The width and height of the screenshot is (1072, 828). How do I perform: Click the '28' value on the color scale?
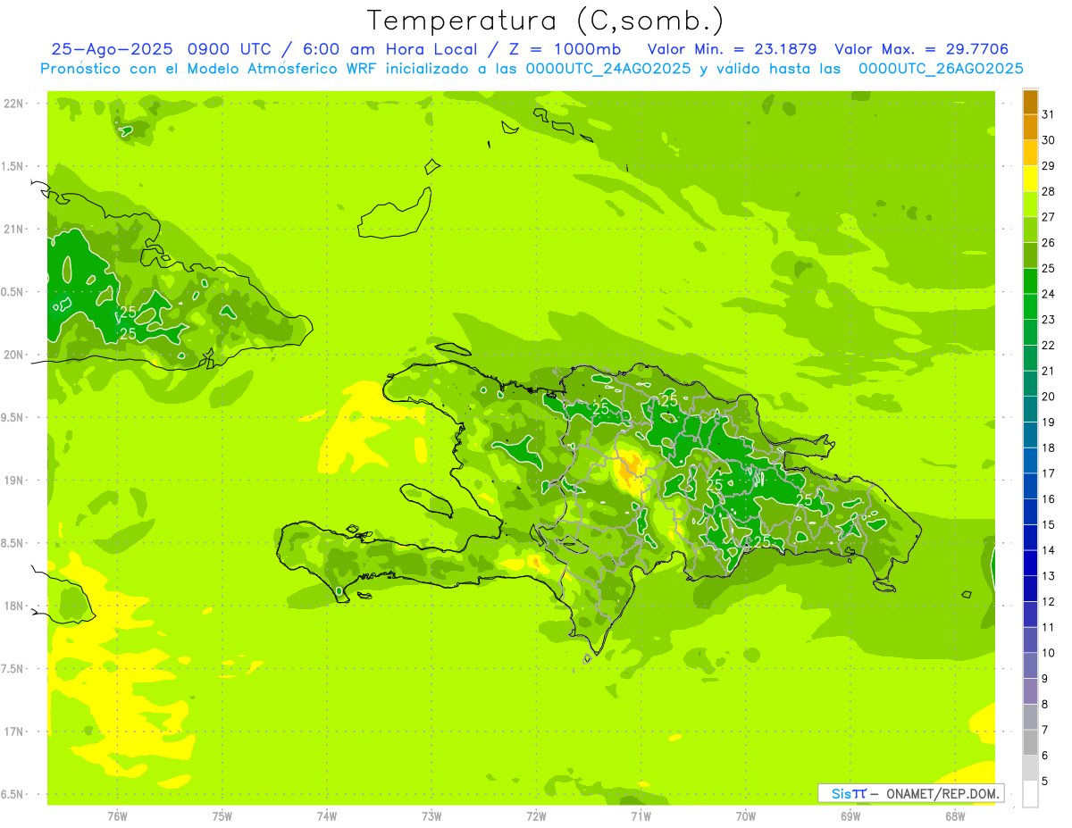(x=1048, y=191)
